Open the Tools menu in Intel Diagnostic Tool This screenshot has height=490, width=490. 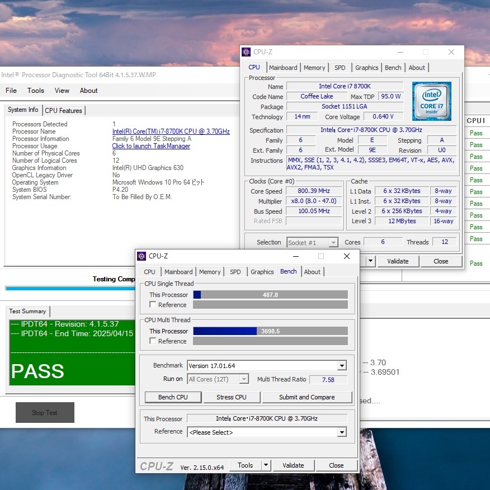(36, 90)
